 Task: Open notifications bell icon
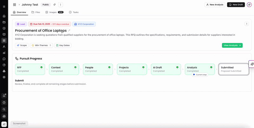pos(4,96)
